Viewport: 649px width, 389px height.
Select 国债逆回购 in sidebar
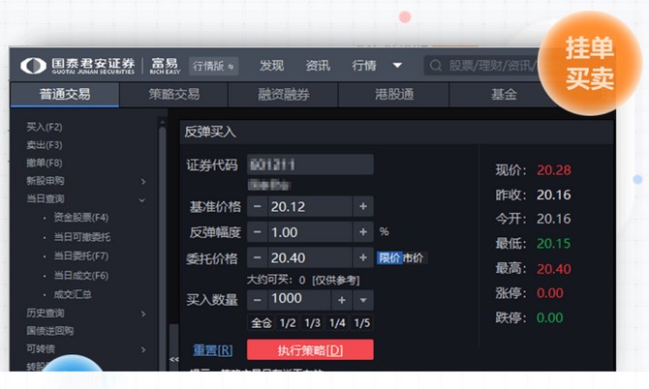(50, 331)
